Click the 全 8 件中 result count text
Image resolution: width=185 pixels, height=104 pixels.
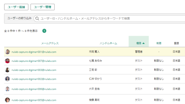(x=21, y=31)
